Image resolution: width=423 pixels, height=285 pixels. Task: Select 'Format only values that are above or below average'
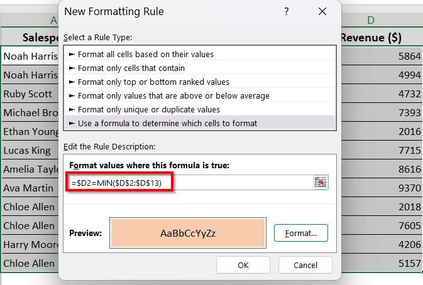[200, 95]
